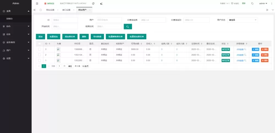Click the 推荐奖励 gift icon link
Viewport: 275px width, 133px height.
coord(49,4)
